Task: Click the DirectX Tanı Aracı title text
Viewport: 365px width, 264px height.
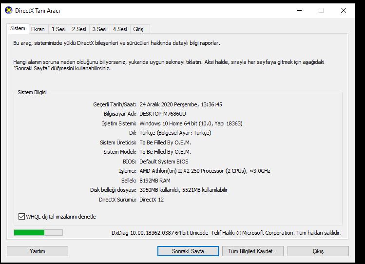Action: 38,11
